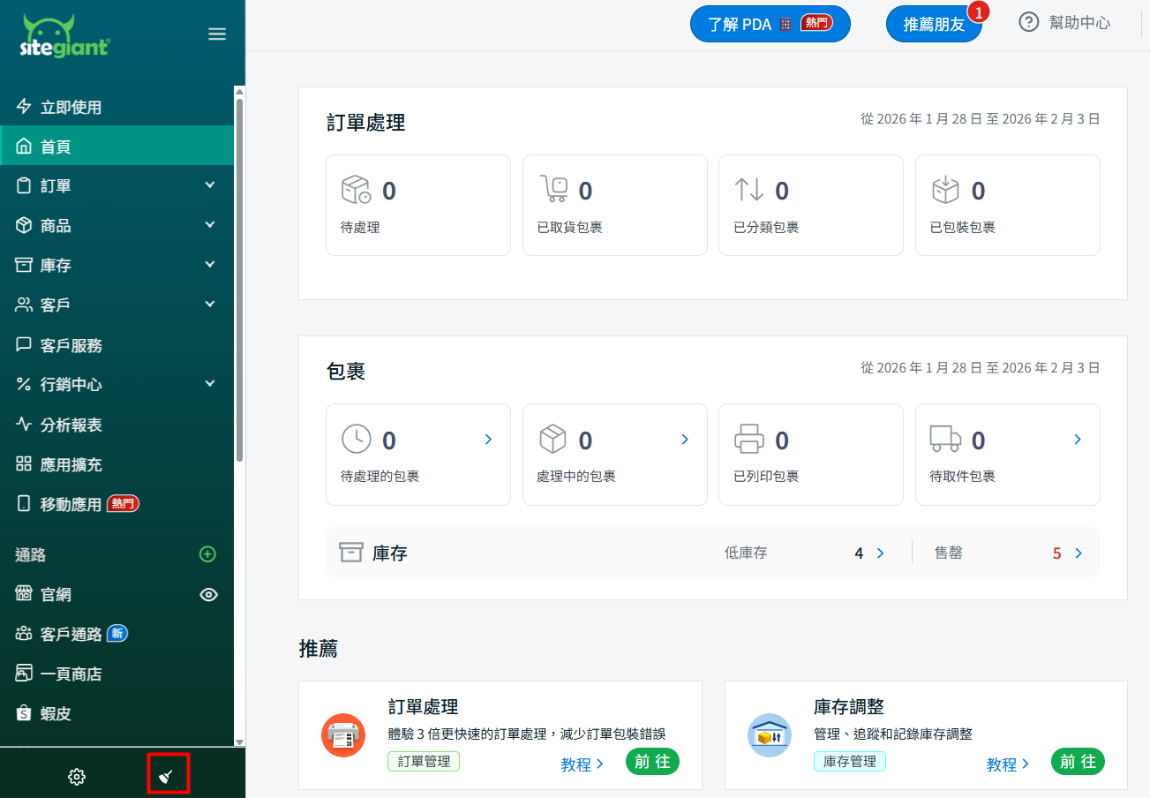Click the broom clear-cache icon

coord(167,776)
